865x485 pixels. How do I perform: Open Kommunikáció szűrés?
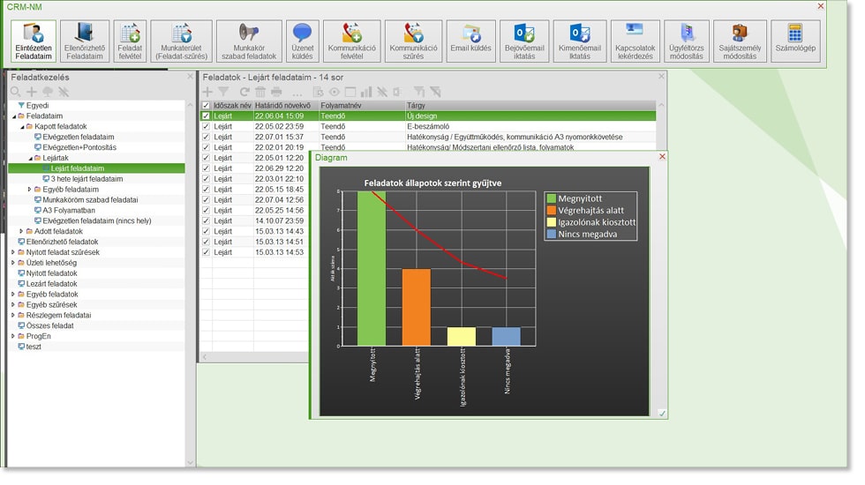(413, 41)
